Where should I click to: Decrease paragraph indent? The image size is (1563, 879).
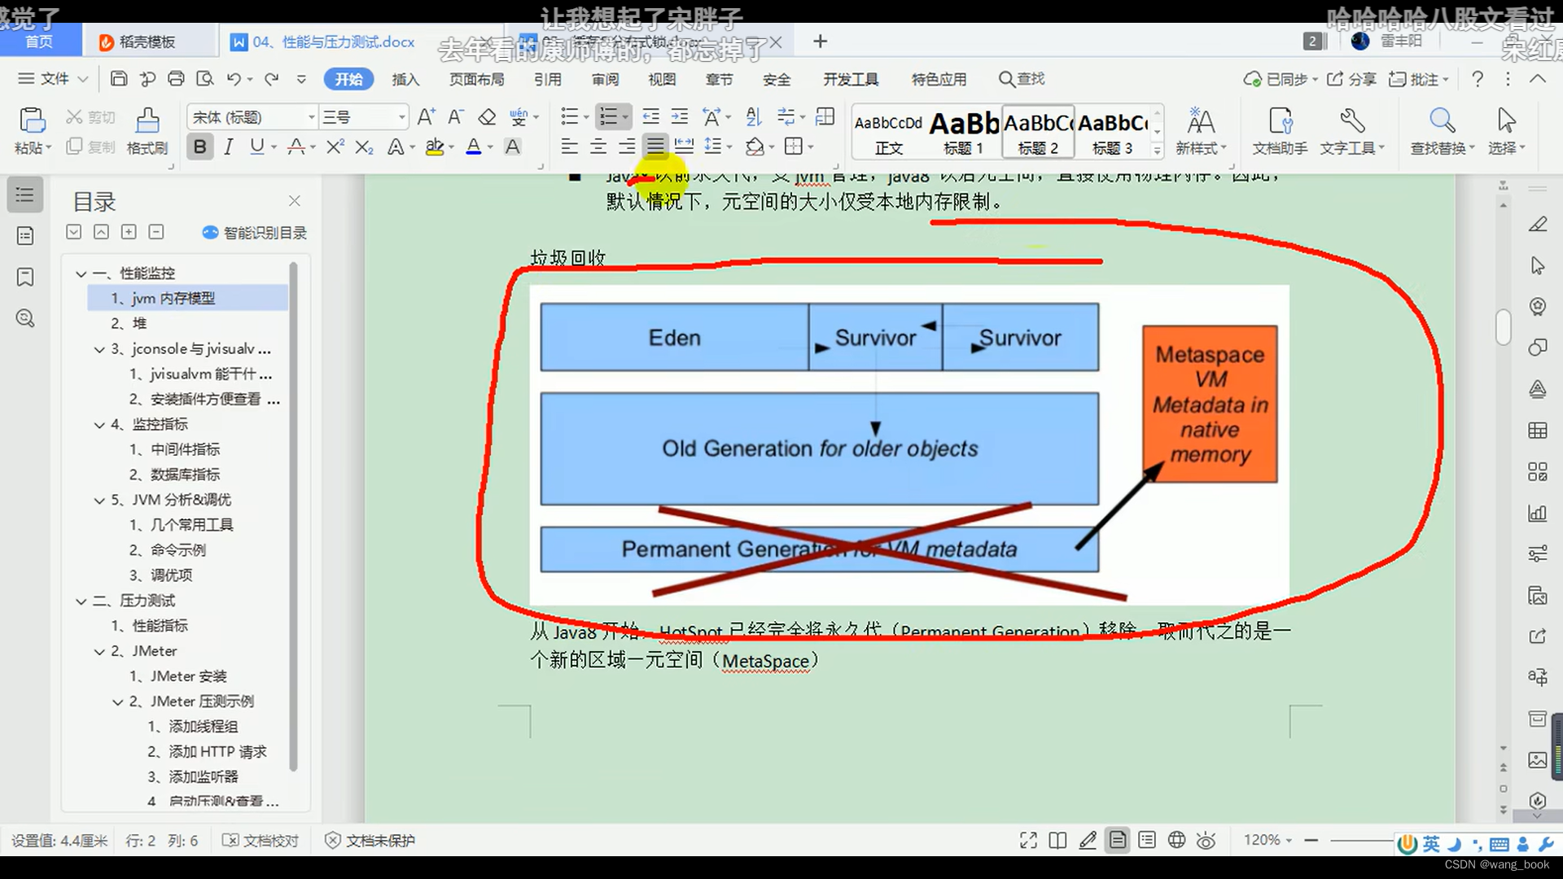650,117
